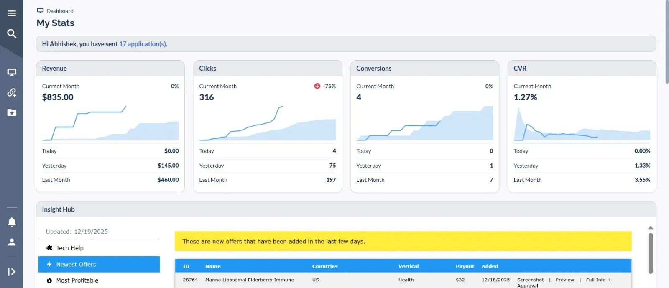Open the Dashboard monitor icon in the sidebar

click(x=12, y=72)
